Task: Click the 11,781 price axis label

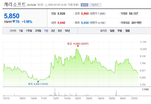Action: point(143,42)
